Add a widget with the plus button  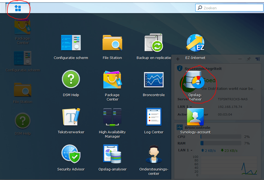click(178, 59)
